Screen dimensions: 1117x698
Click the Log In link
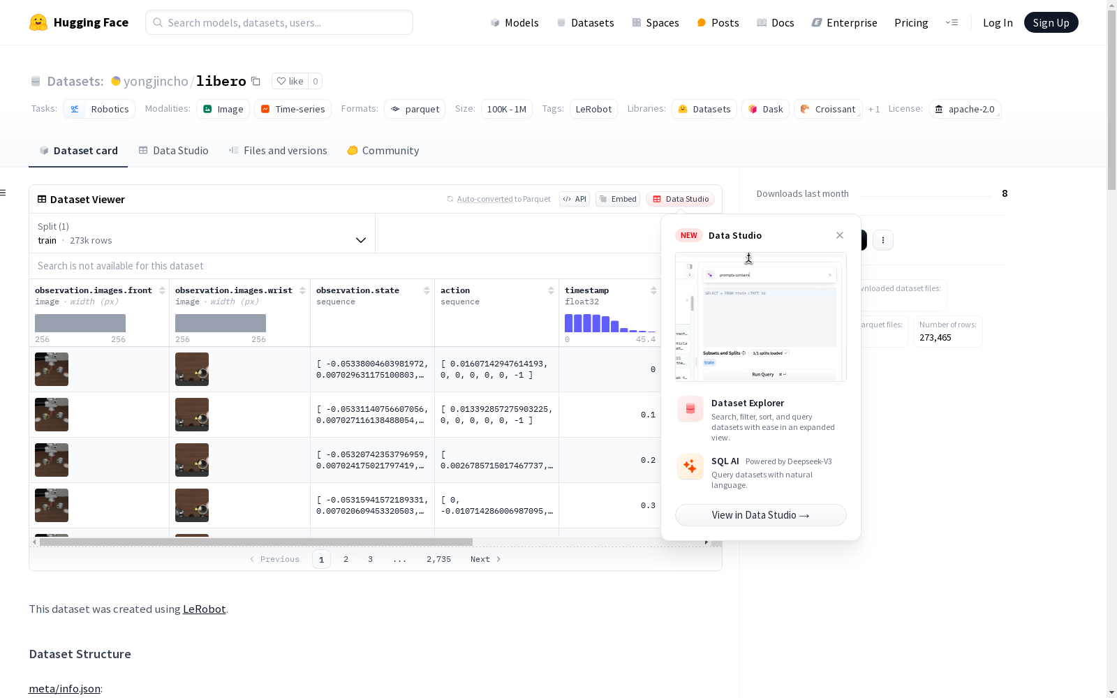(998, 22)
